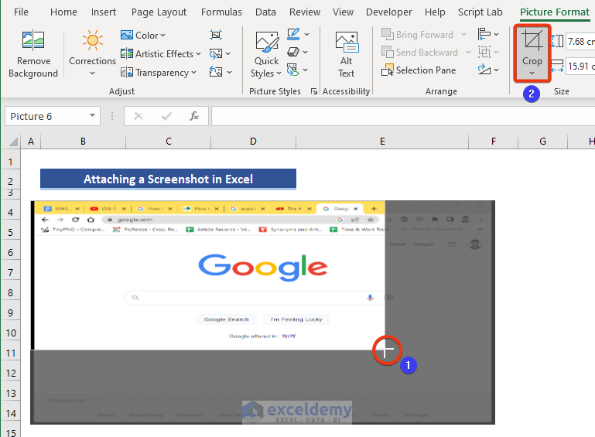Switch to the Developer tab
This screenshot has width=595, height=437.
tap(389, 12)
